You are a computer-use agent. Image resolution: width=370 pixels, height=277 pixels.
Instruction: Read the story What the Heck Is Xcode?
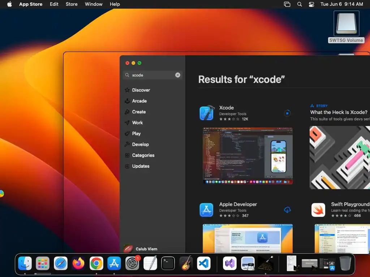tap(339, 112)
